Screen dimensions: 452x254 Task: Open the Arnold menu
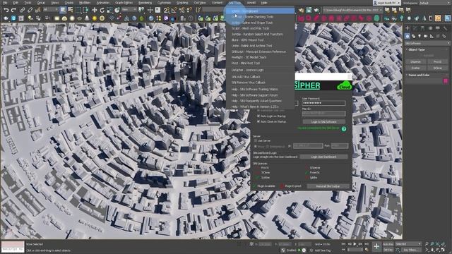pos(251,3)
